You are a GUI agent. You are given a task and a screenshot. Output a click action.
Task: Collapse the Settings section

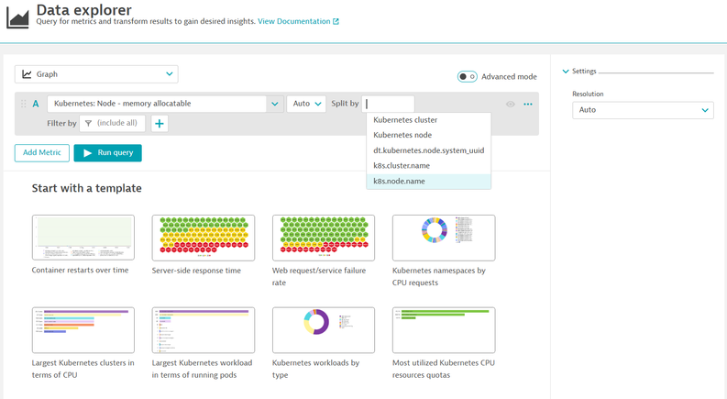566,72
